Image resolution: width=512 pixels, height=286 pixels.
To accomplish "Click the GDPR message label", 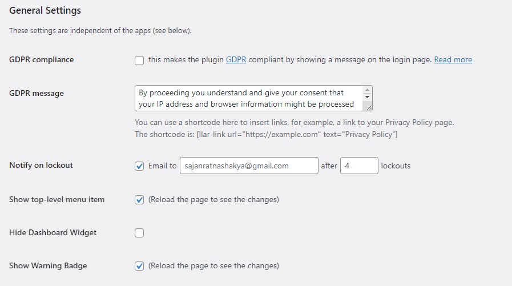I will pos(37,94).
